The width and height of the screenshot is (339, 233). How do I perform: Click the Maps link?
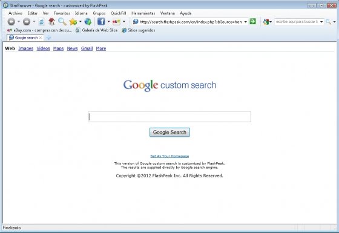coord(58,48)
